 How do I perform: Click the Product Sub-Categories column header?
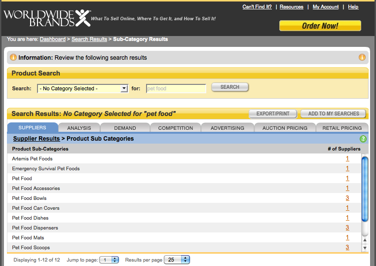point(40,149)
